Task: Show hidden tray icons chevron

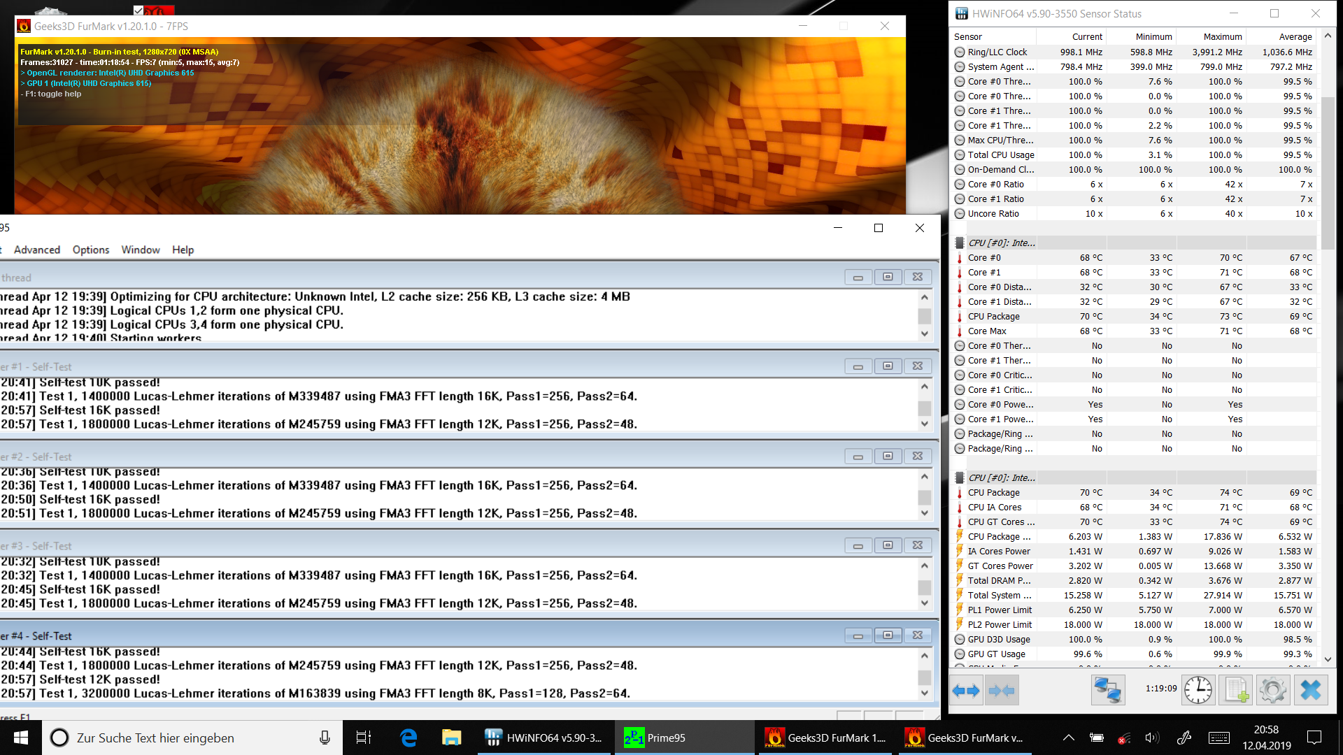Action: (1068, 738)
